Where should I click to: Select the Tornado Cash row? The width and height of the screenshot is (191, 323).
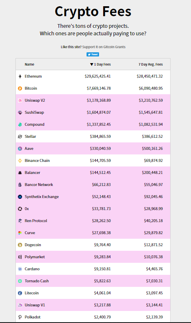[x=93, y=281]
